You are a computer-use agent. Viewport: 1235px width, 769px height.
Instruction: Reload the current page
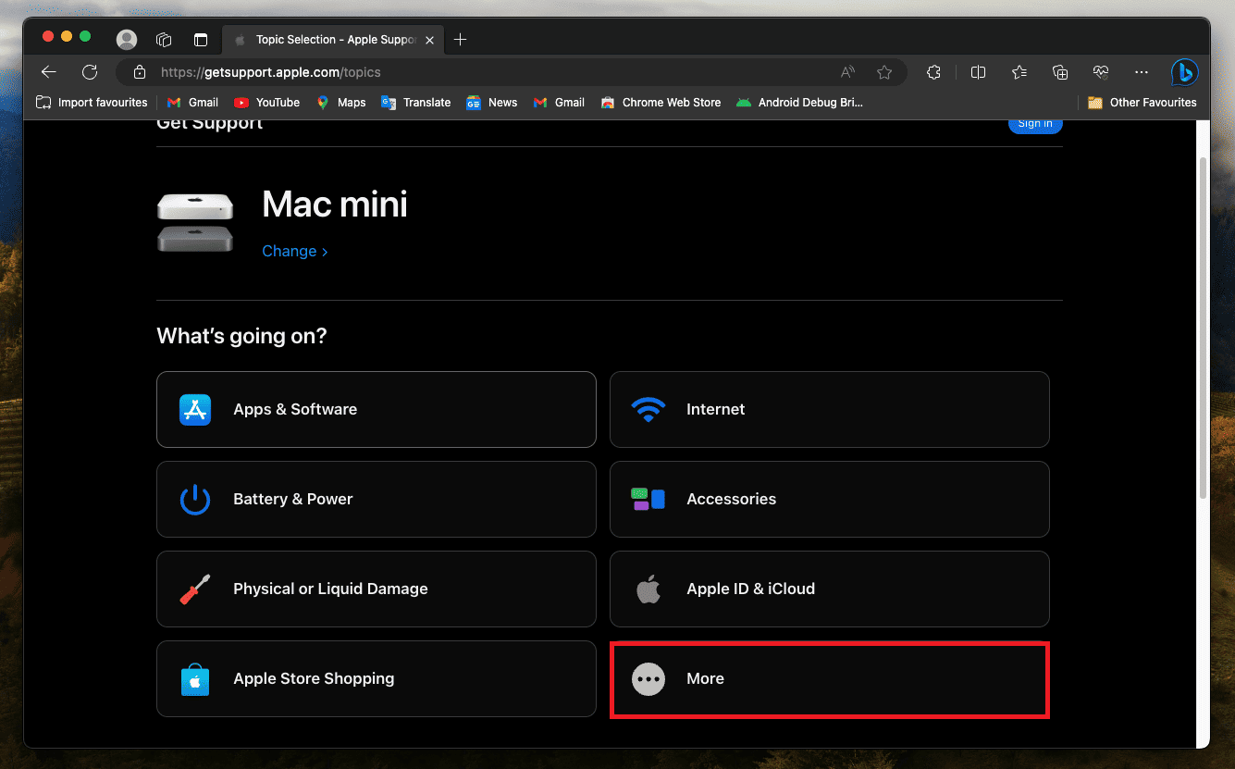(x=90, y=72)
